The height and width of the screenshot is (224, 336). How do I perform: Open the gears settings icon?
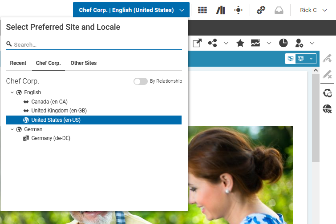(261, 10)
